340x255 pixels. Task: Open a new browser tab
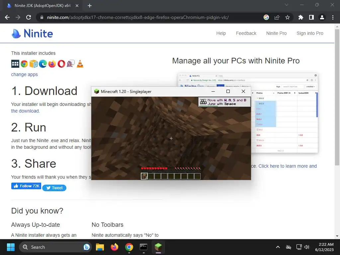(90, 6)
